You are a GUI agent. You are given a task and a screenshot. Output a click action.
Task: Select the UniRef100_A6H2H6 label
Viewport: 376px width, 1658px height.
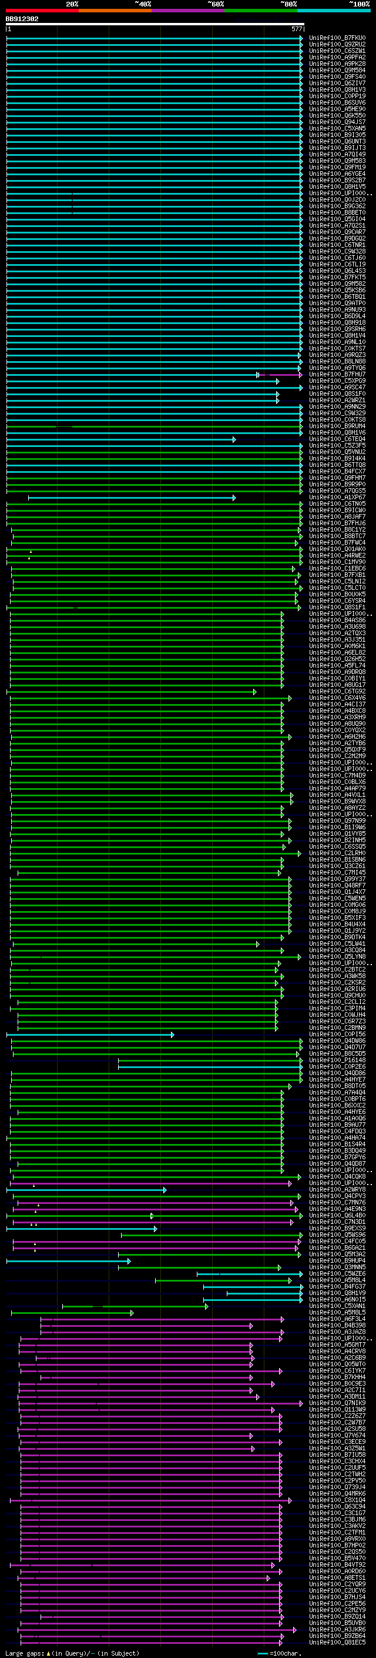click(337, 737)
